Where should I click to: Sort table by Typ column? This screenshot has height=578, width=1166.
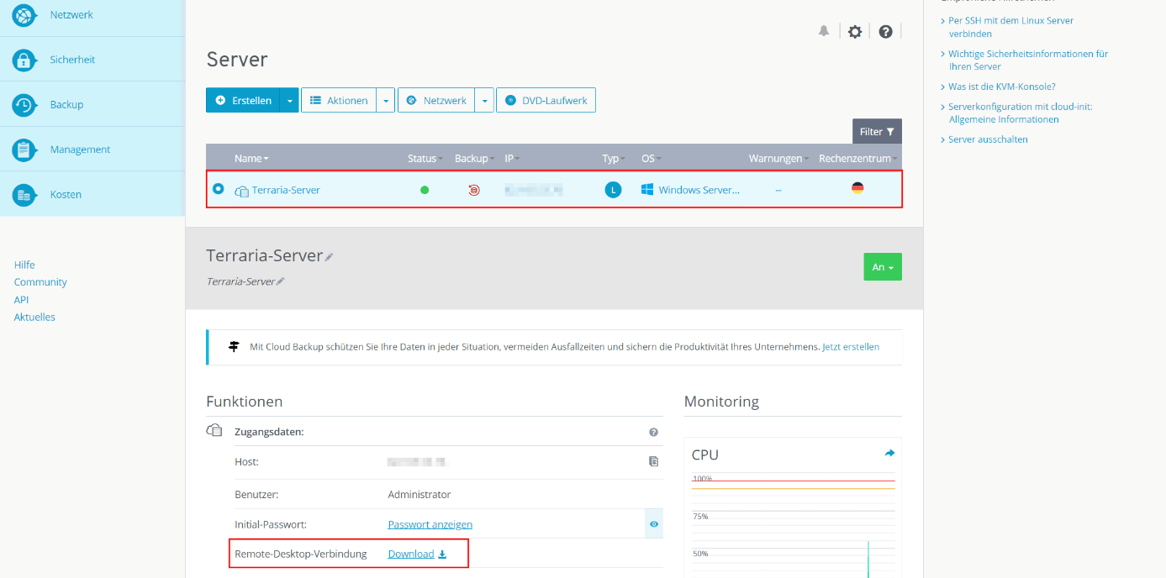613,158
